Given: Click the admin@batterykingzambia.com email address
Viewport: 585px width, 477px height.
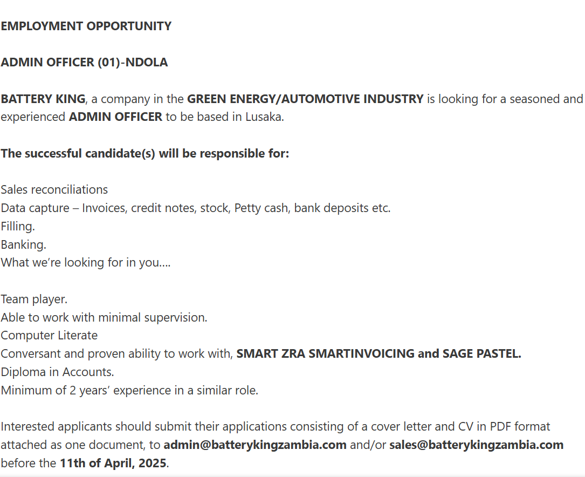Looking at the screenshot, I should click(255, 445).
